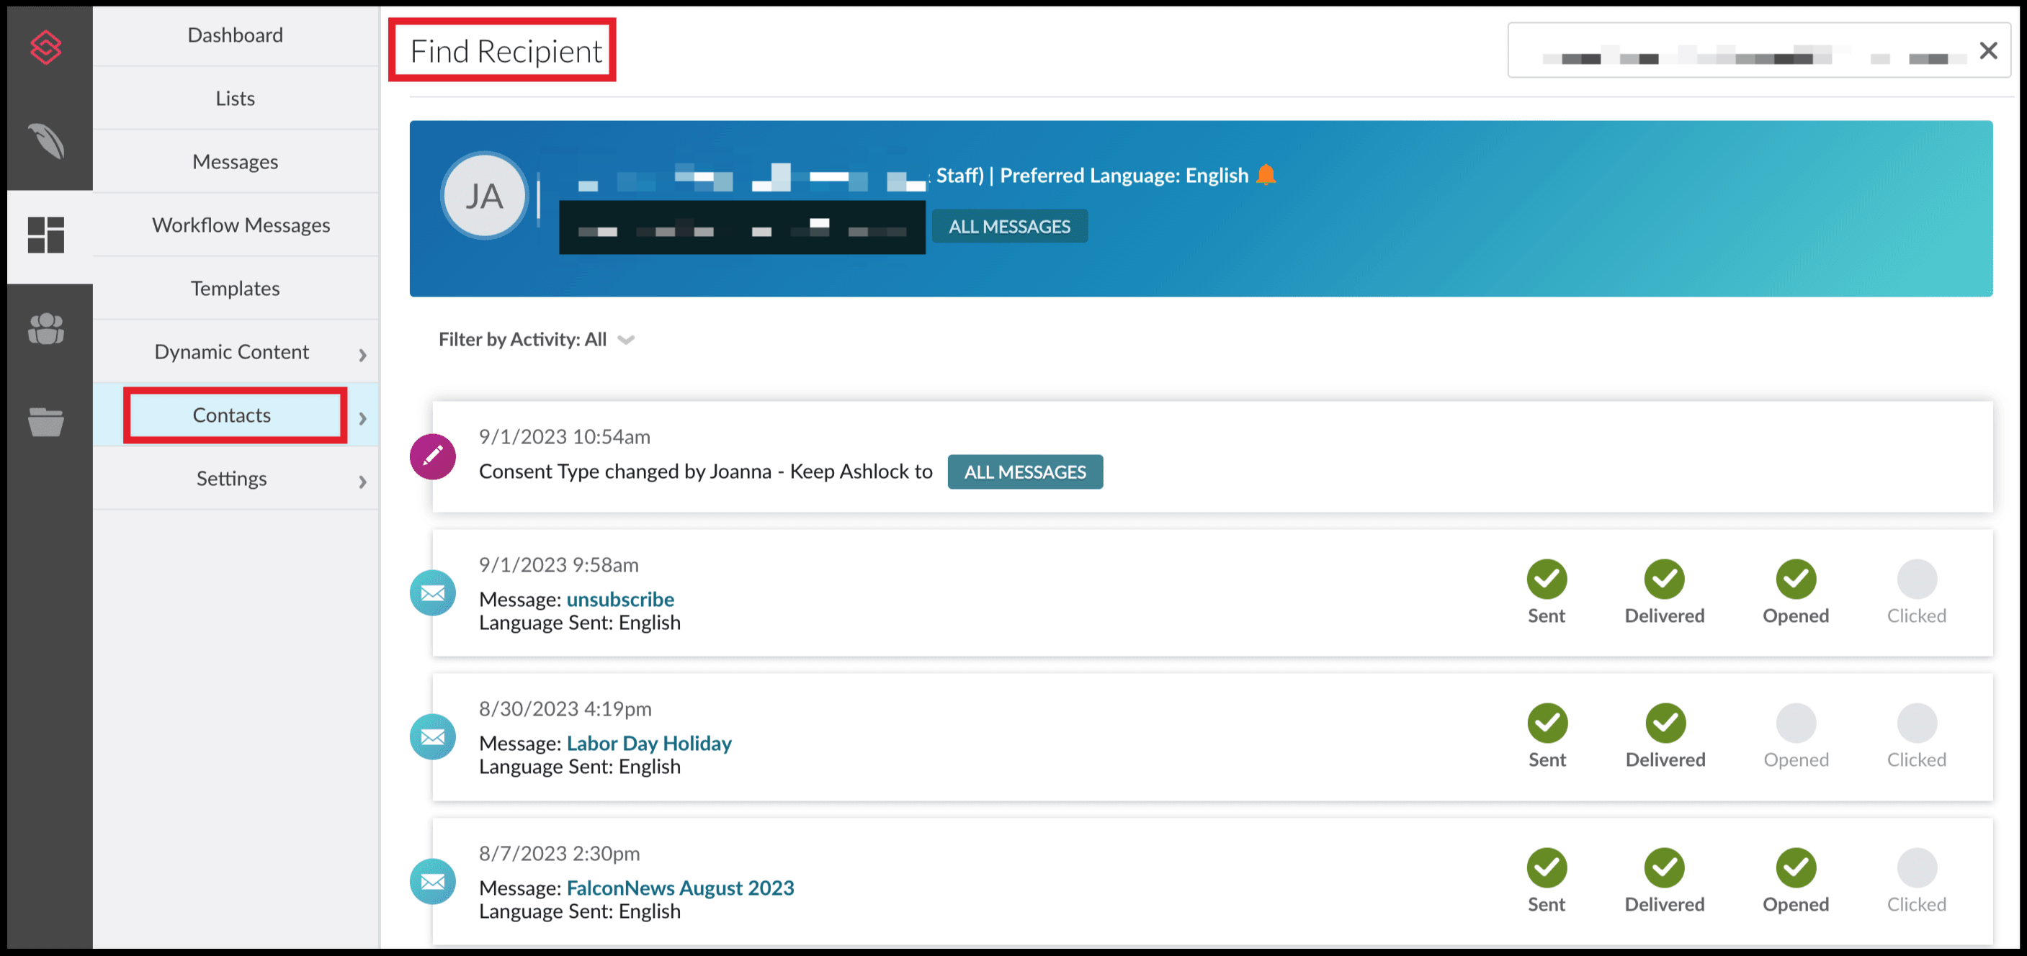Click ALL MESSAGES button in blue banner
Image resolution: width=2027 pixels, height=956 pixels.
point(1010,227)
